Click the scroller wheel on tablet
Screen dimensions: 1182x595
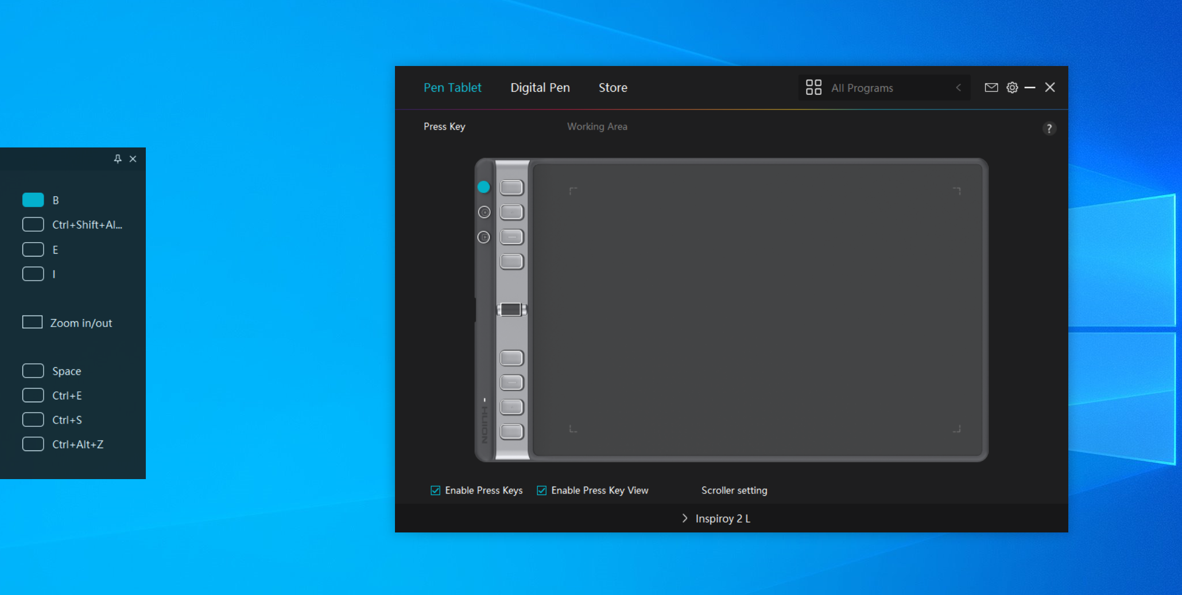tap(511, 310)
